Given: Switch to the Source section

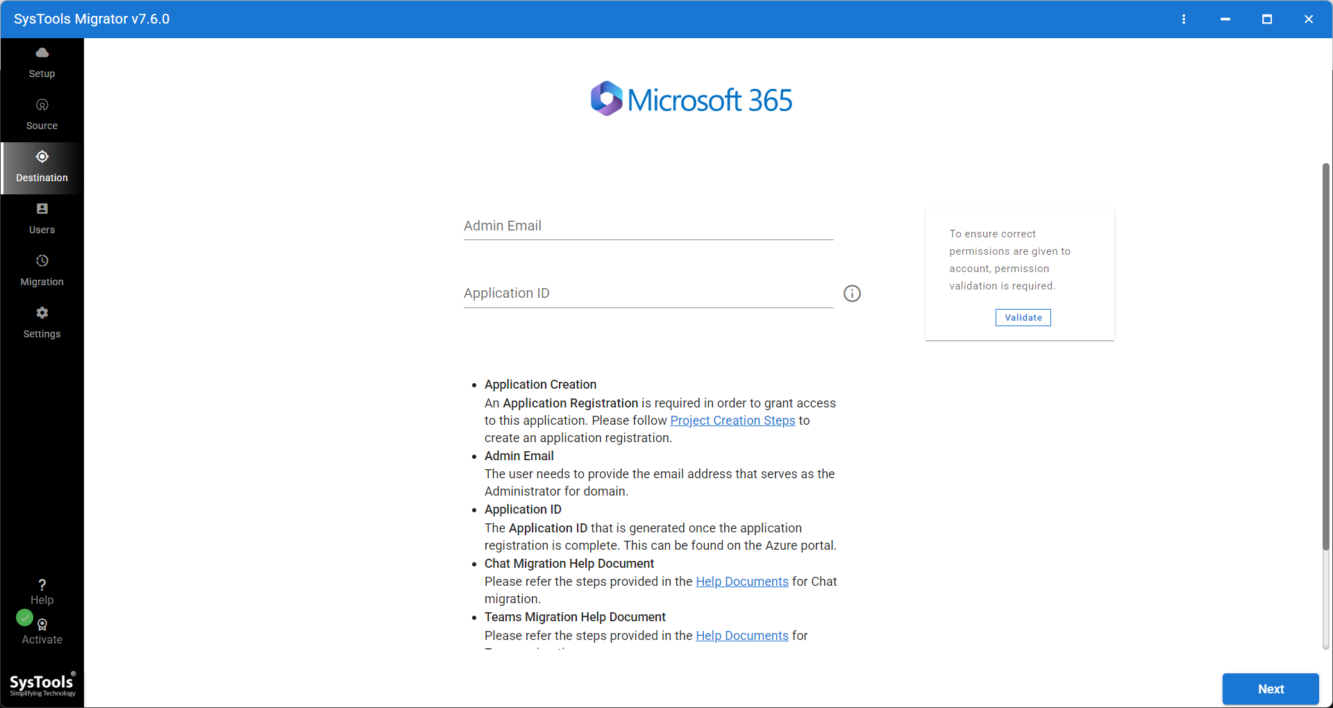Looking at the screenshot, I should pos(42,113).
